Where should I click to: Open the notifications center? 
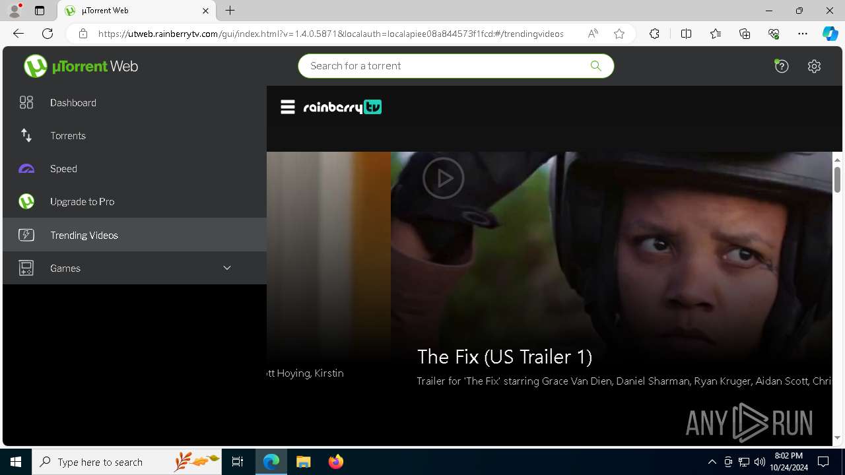pyautogui.click(x=823, y=462)
